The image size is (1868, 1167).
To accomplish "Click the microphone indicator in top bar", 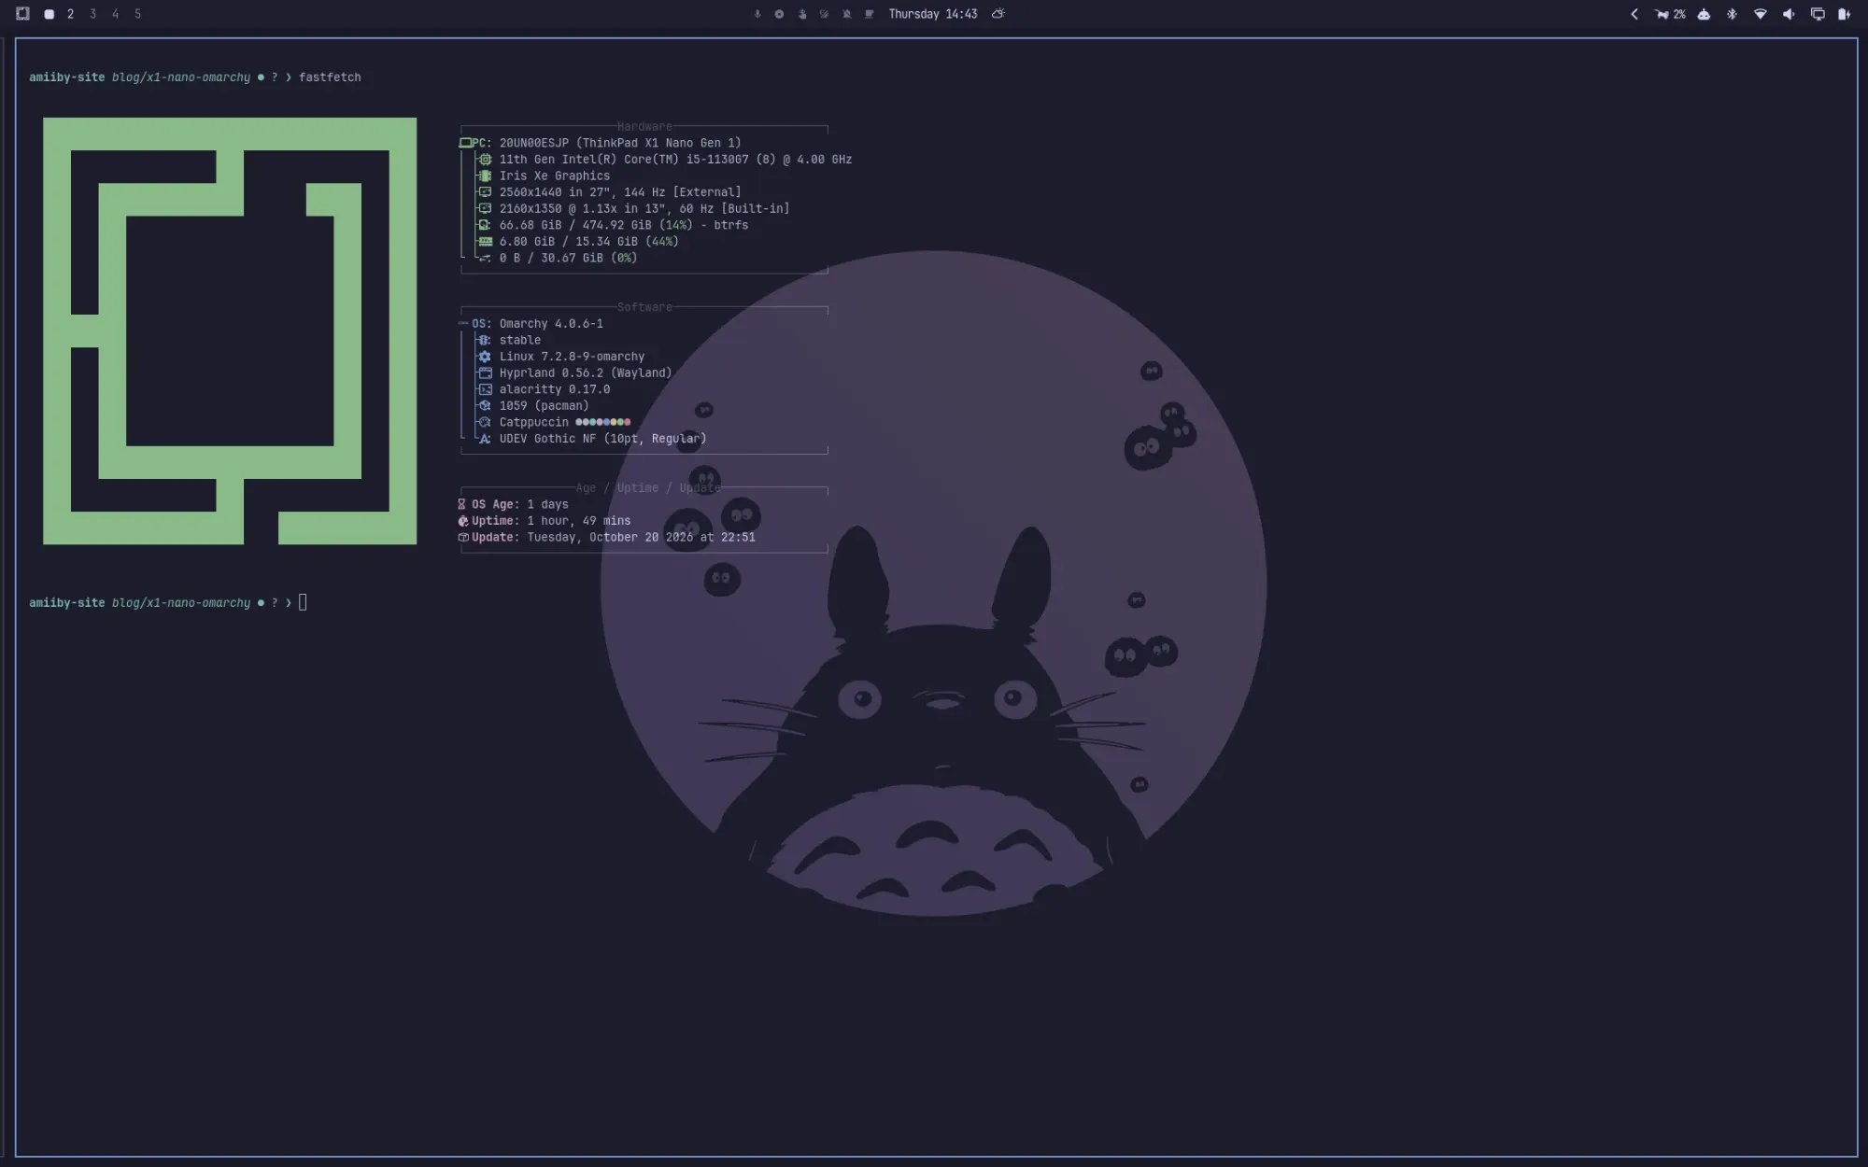I will (x=757, y=14).
